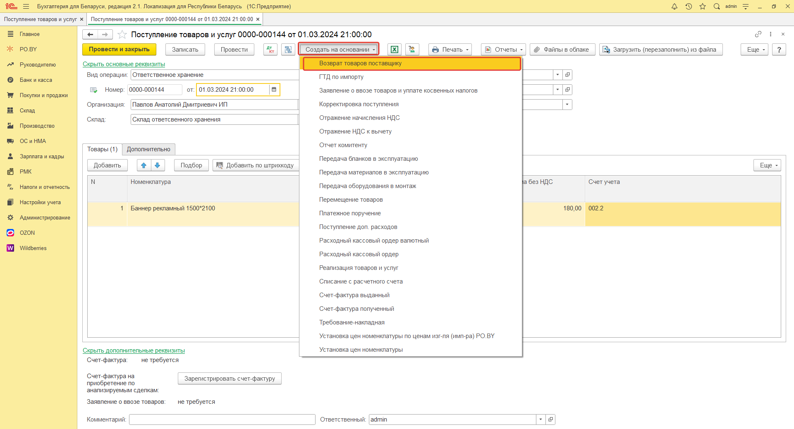Get link to document icon

[758, 34]
